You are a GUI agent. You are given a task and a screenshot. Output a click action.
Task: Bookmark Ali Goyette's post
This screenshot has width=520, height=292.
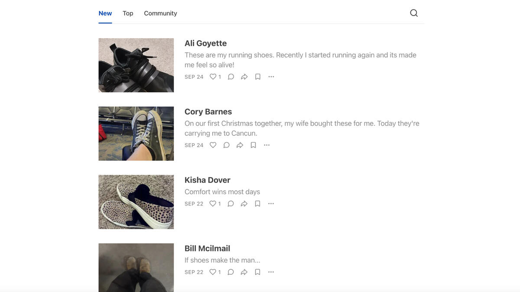point(258,77)
